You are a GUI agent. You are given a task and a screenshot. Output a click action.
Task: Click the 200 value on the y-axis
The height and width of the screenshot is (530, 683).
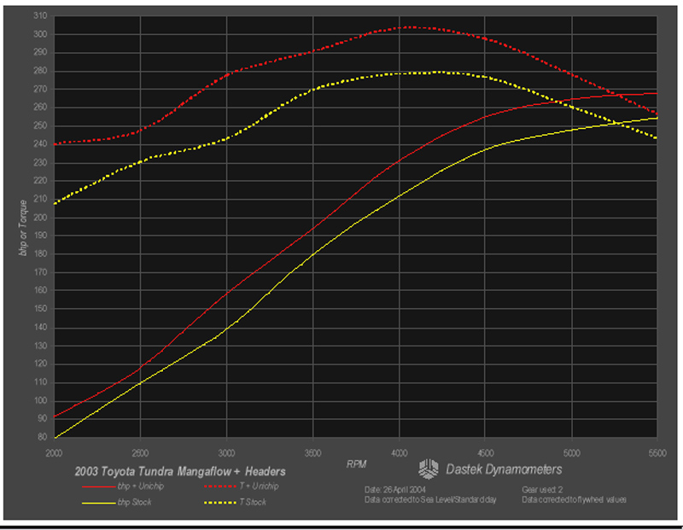pos(40,218)
